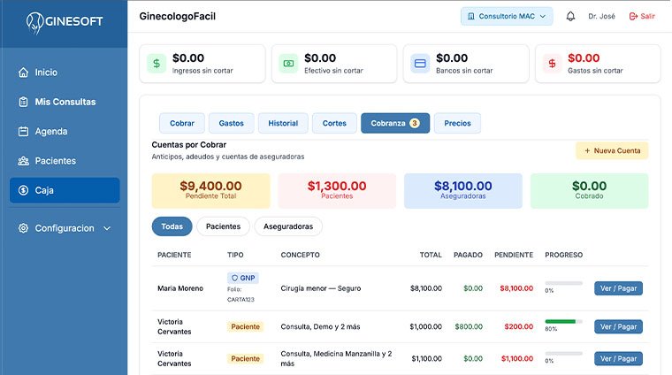This screenshot has width=672, height=375.
Task: Click Ver / Pagar for Maria Moreno
Action: (618, 288)
